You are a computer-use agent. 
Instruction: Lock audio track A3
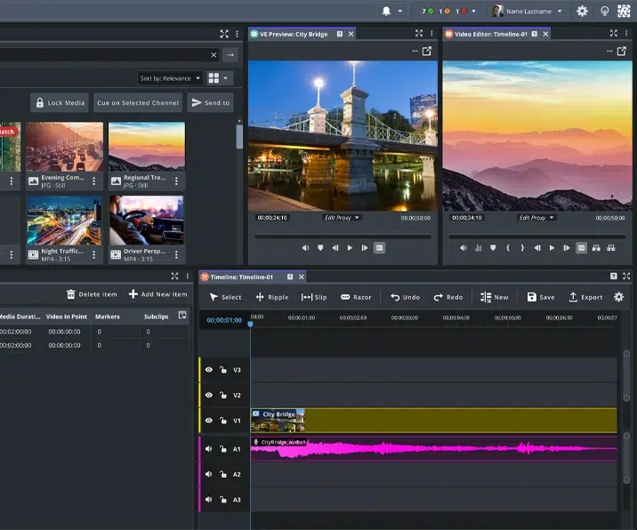click(223, 499)
